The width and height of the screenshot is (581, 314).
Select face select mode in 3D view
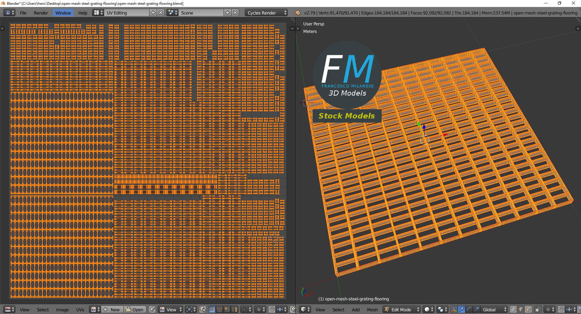(528, 309)
